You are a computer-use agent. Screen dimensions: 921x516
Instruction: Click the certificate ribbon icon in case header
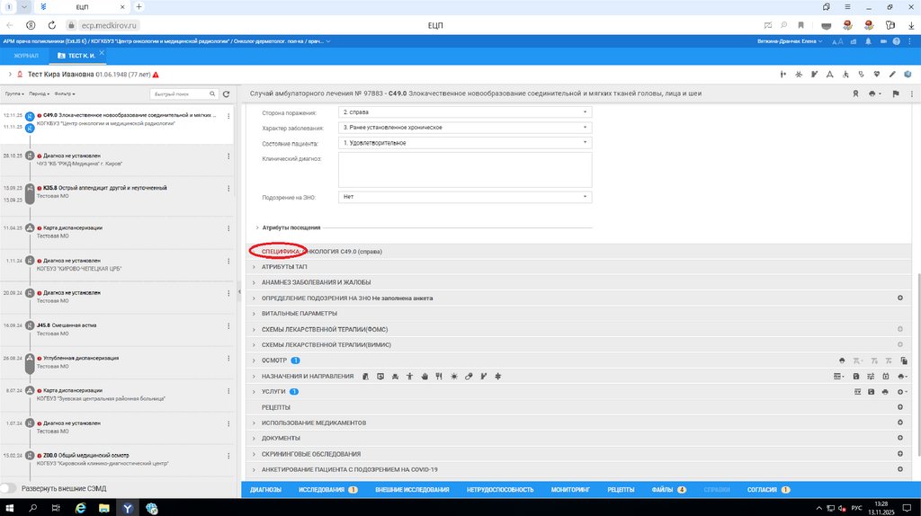tap(856, 93)
